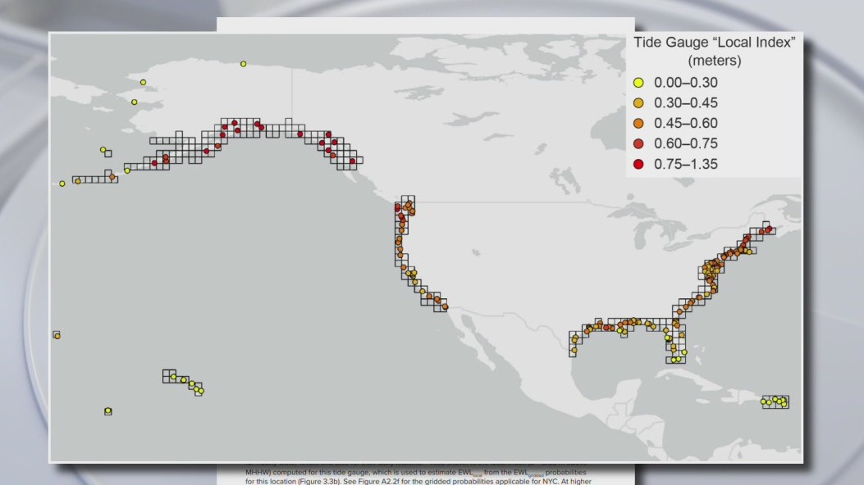
Task: Click the '0.00–0.30' legend label
Action: pos(685,83)
